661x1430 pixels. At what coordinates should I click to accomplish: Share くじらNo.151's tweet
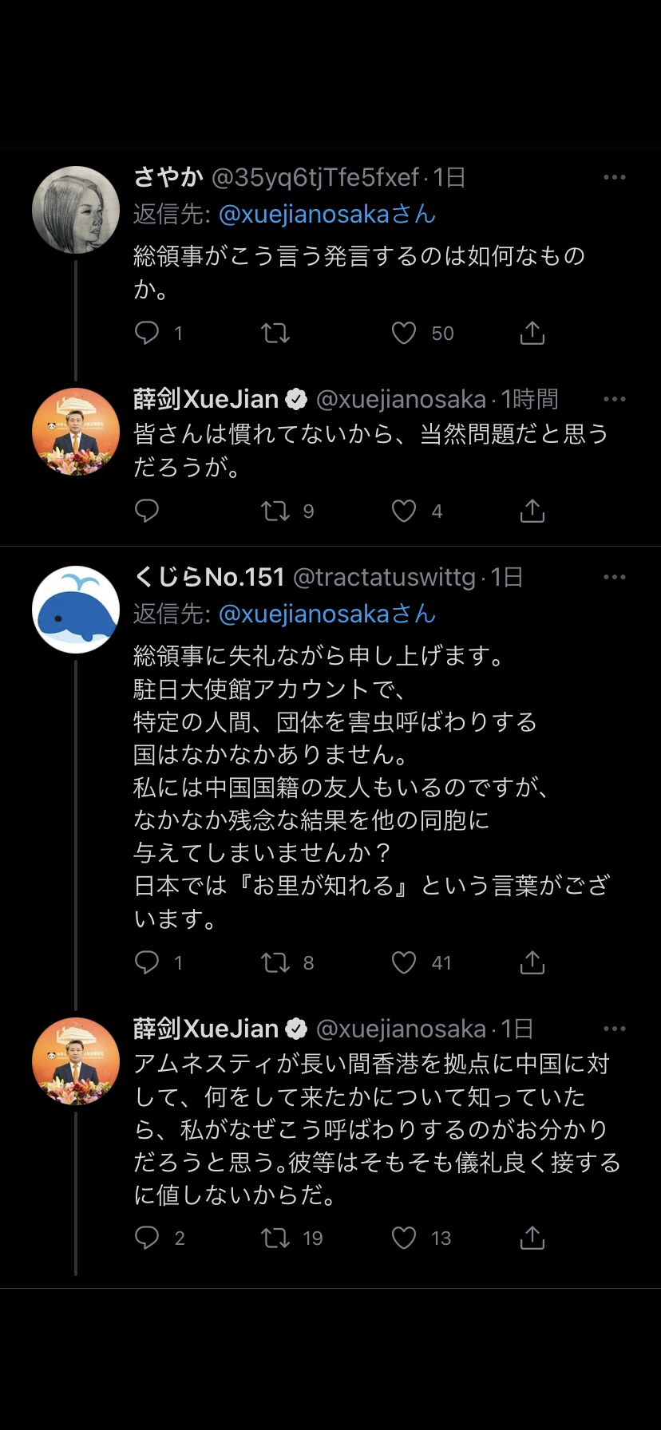click(532, 962)
